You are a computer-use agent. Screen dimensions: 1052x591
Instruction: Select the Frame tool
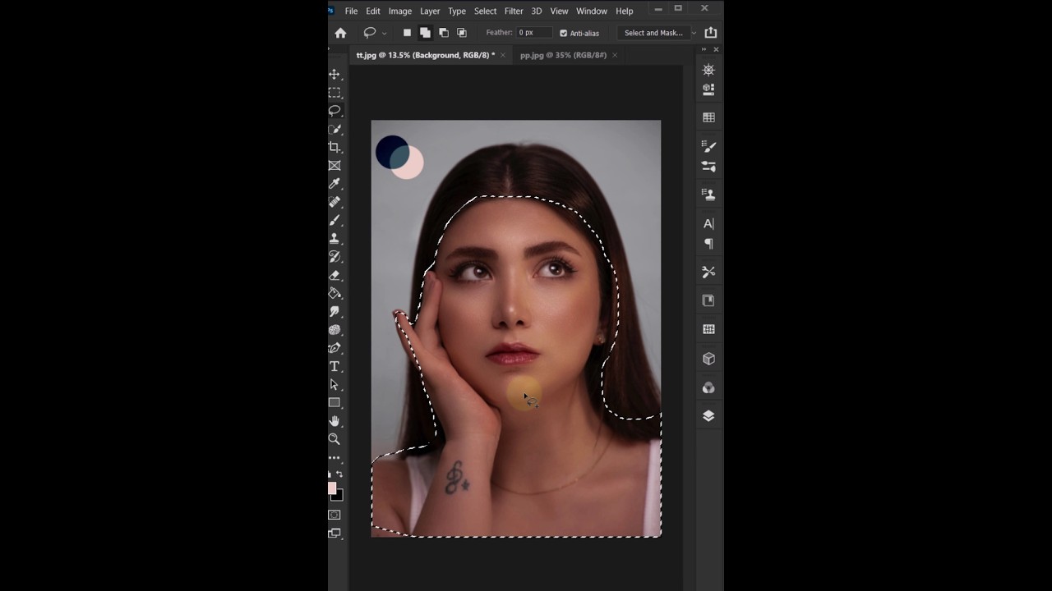click(x=335, y=165)
